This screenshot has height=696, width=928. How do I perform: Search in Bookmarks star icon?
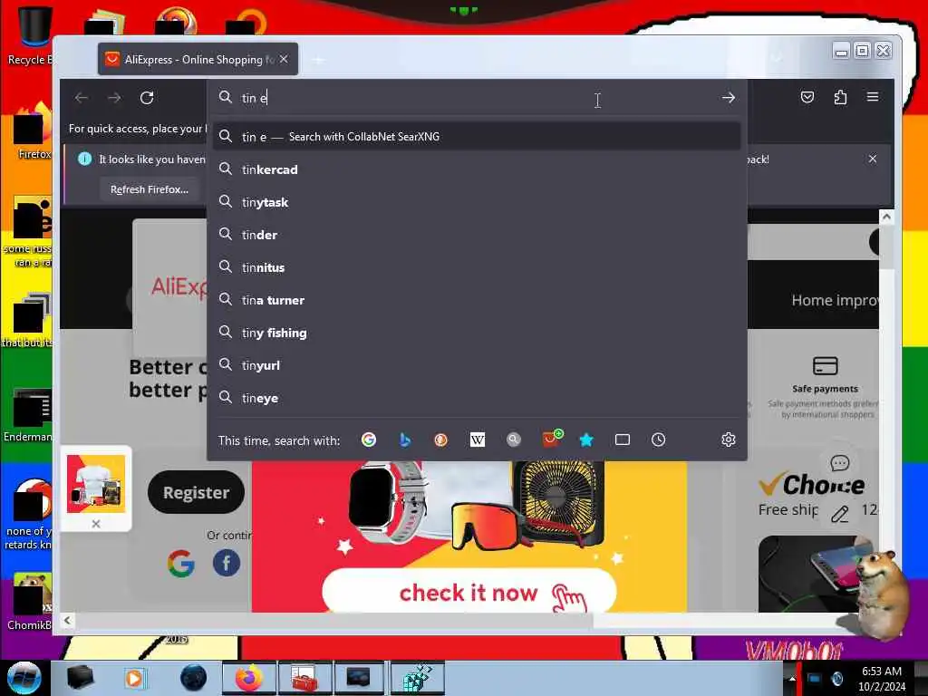(x=586, y=440)
